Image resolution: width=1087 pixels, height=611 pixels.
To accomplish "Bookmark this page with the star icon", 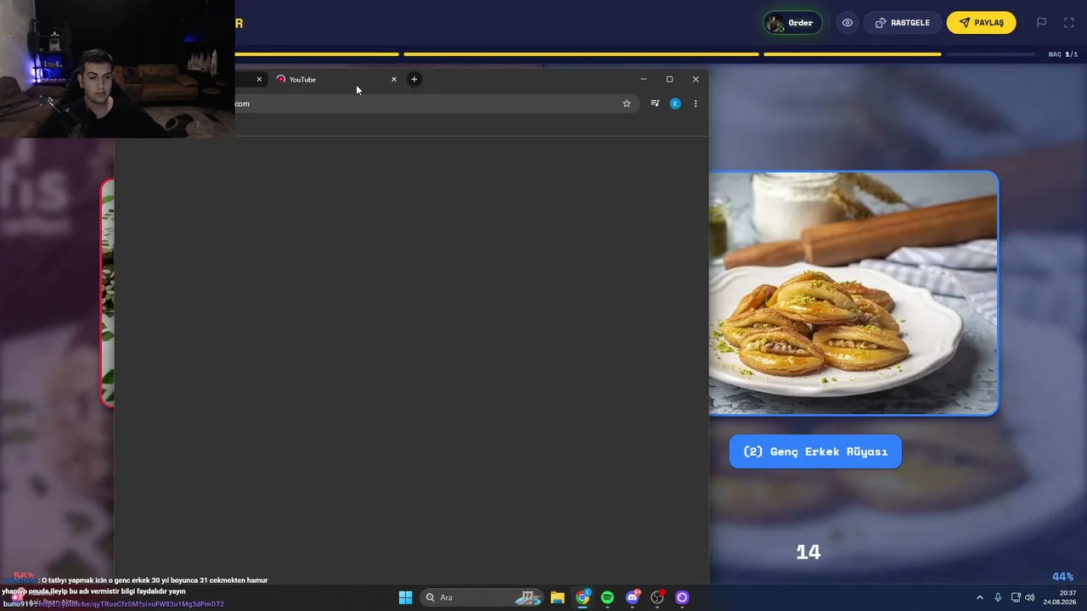I will click(627, 104).
